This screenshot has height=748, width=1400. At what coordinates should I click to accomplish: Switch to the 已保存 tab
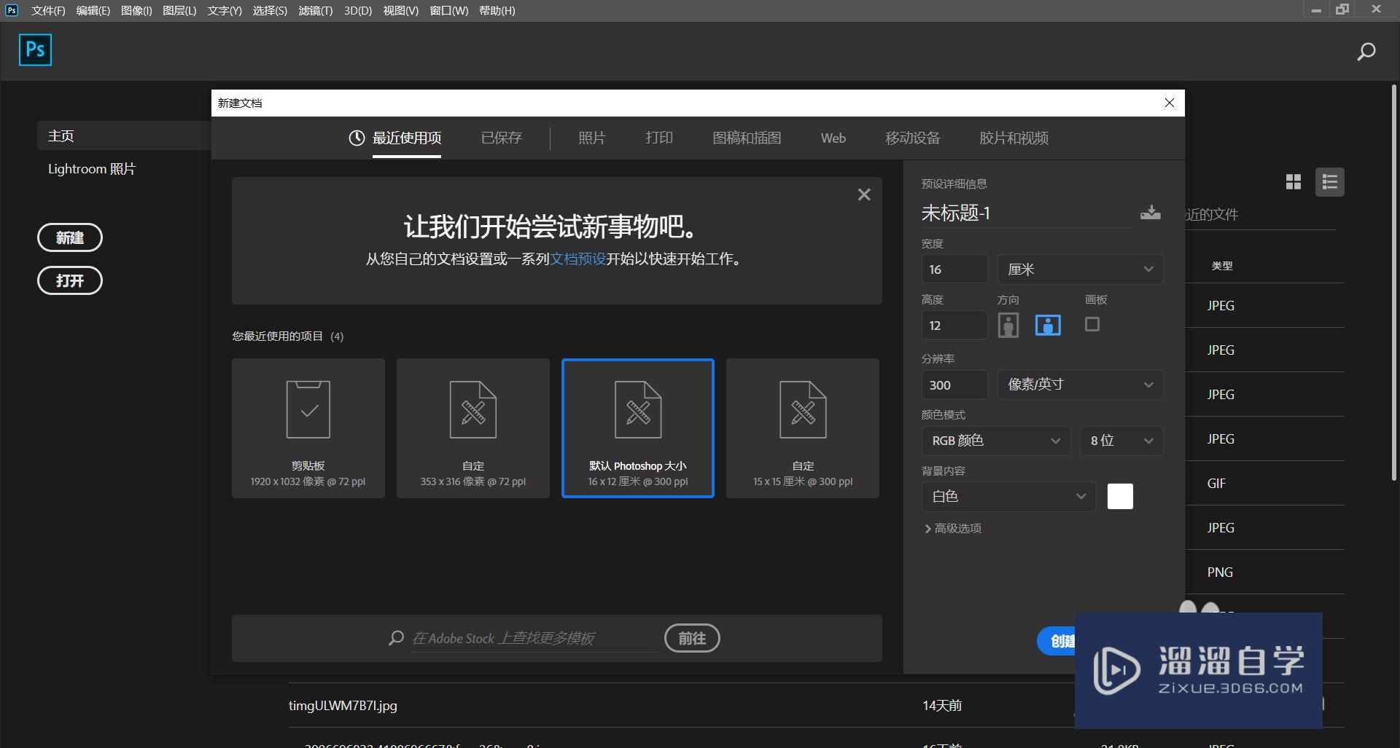502,138
